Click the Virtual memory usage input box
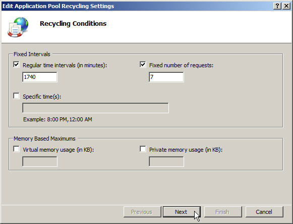Screen dimensions: 293x224 (x=40, y=161)
